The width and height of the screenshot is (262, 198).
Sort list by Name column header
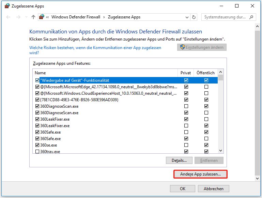(x=105, y=73)
